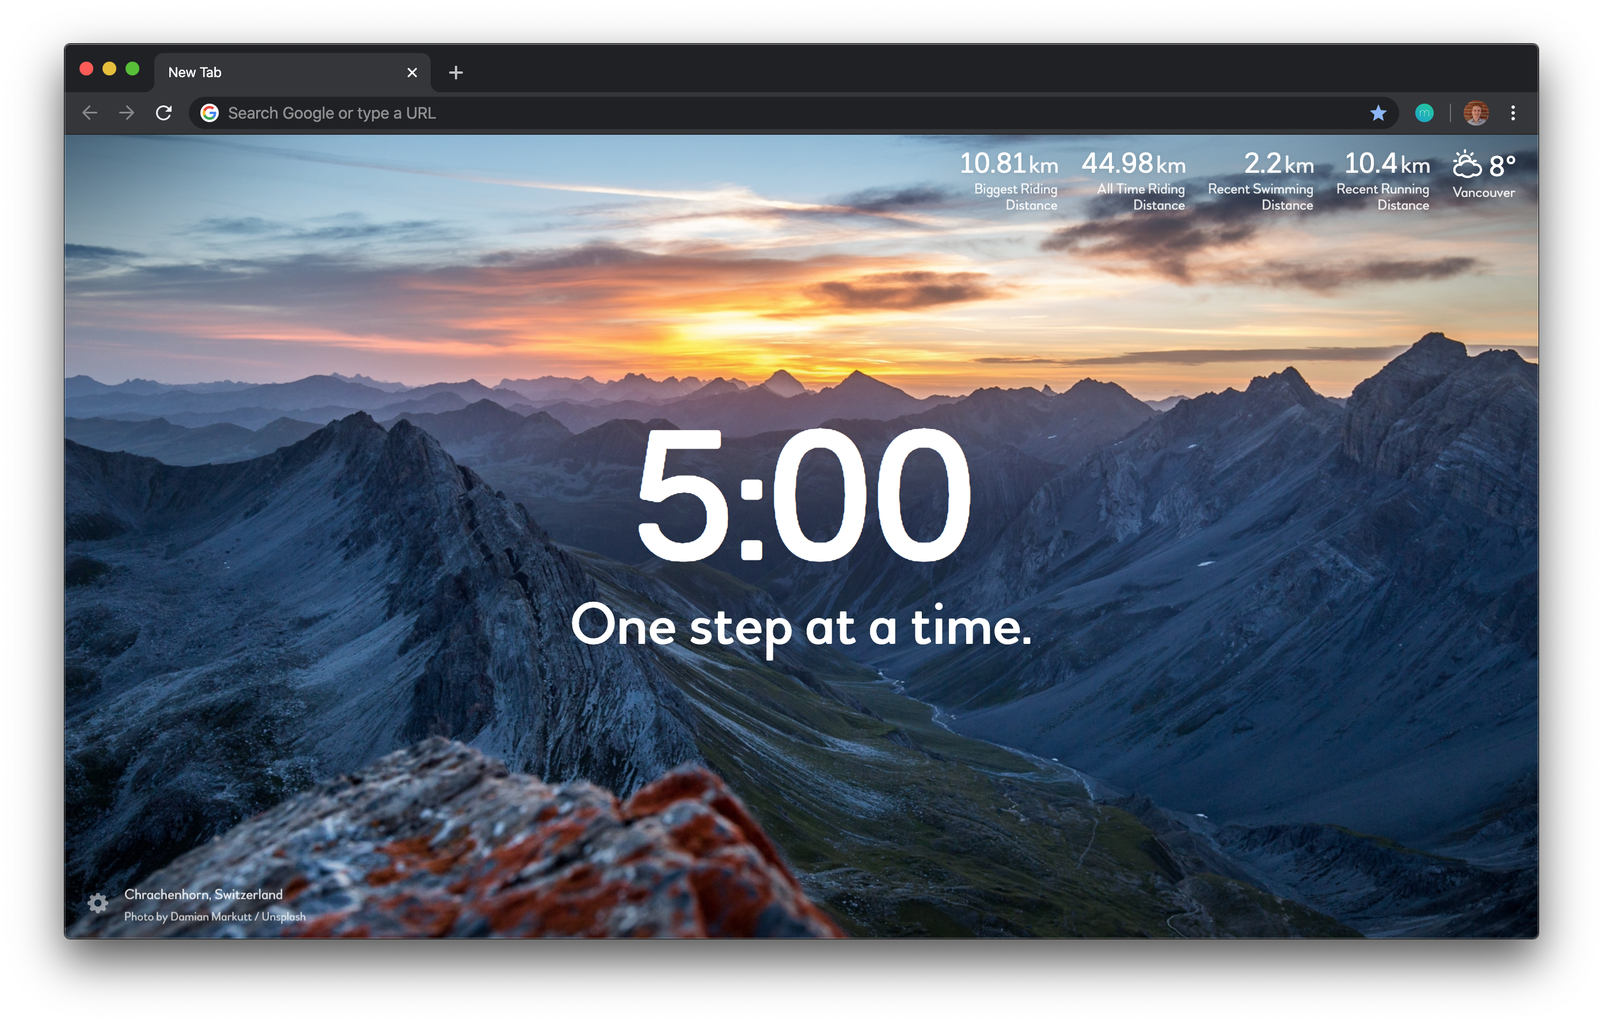Open settings gear in bottom corner
The image size is (1603, 1024).
[98, 904]
